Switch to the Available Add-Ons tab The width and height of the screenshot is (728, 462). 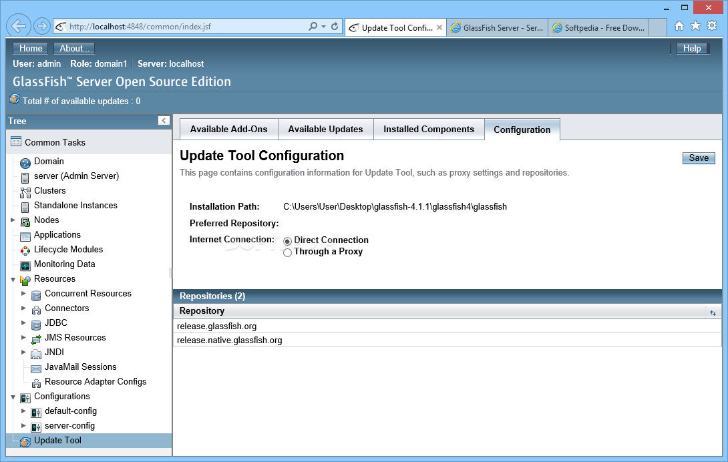229,129
